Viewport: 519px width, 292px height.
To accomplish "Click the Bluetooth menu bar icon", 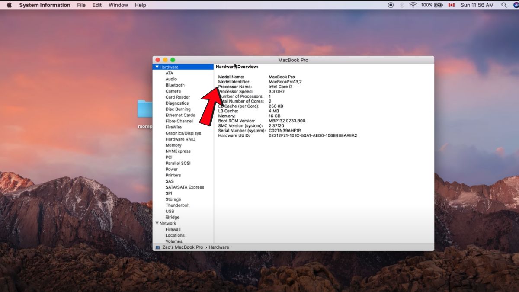I will (x=402, y=5).
